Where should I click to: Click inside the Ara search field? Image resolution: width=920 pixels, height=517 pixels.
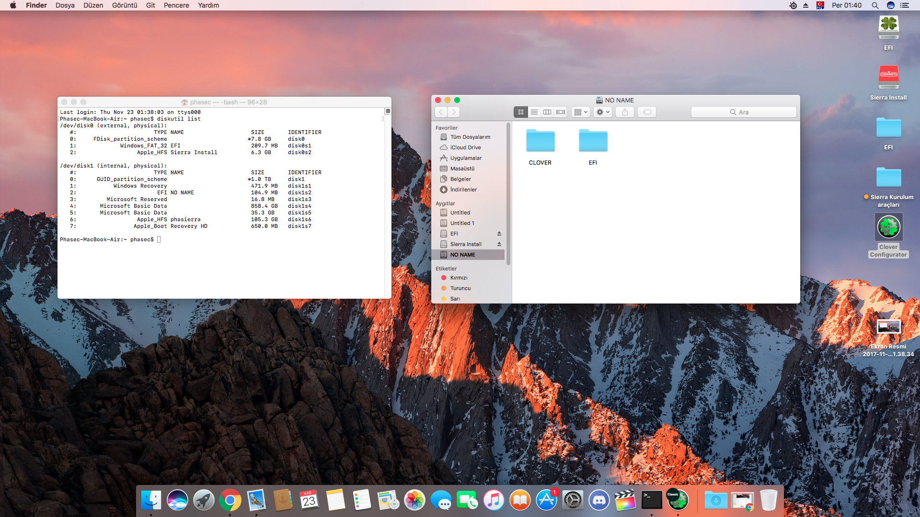[x=743, y=112]
